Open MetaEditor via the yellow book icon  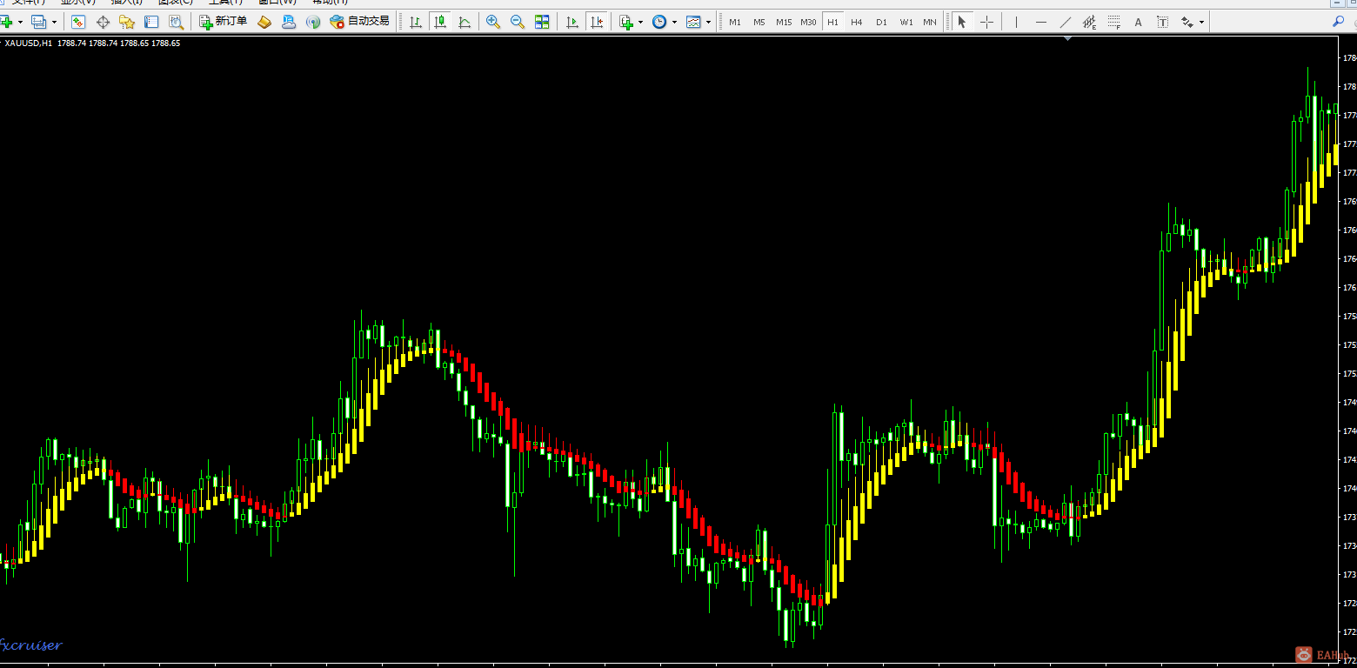pos(264,22)
